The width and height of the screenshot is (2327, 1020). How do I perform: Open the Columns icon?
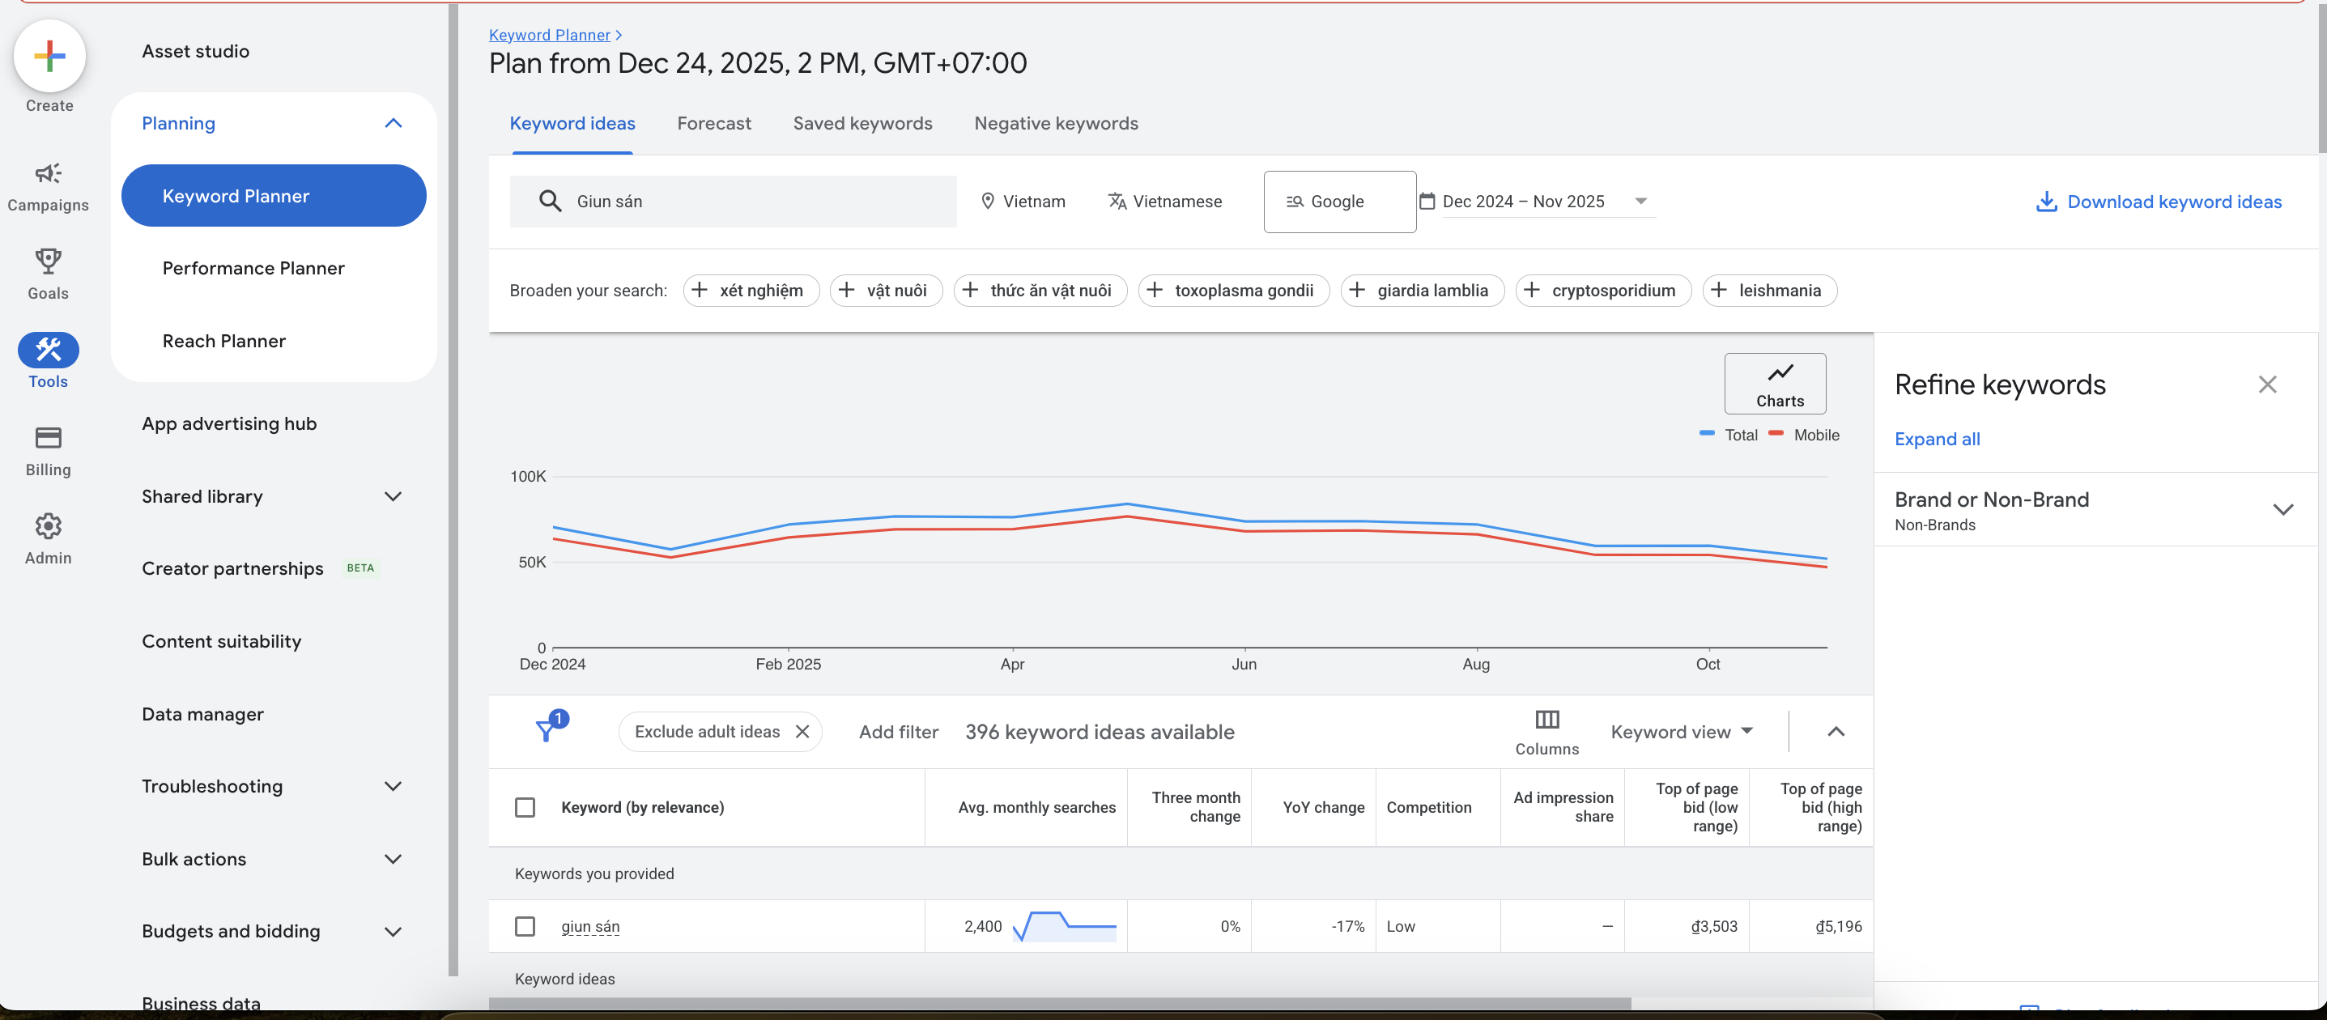(1546, 720)
